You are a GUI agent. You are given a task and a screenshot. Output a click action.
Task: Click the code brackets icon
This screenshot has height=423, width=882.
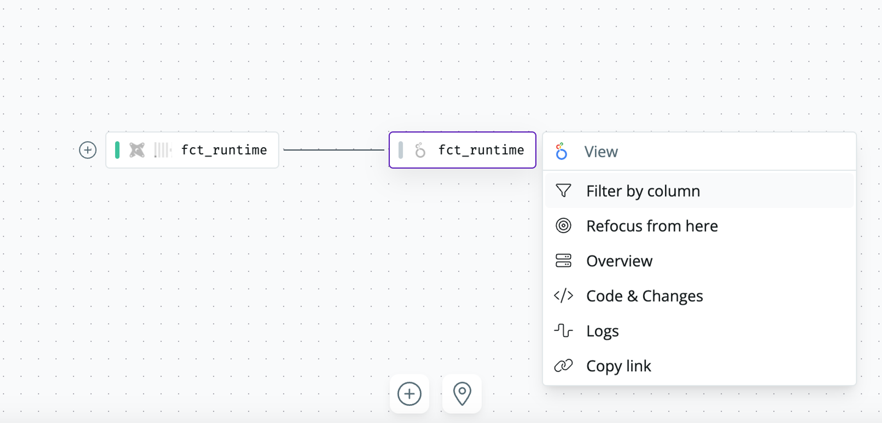click(x=564, y=296)
